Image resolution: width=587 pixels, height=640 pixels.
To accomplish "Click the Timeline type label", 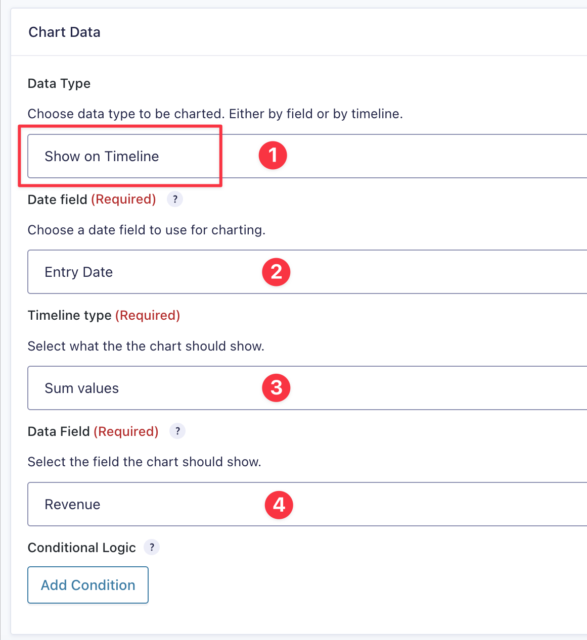I will point(70,315).
